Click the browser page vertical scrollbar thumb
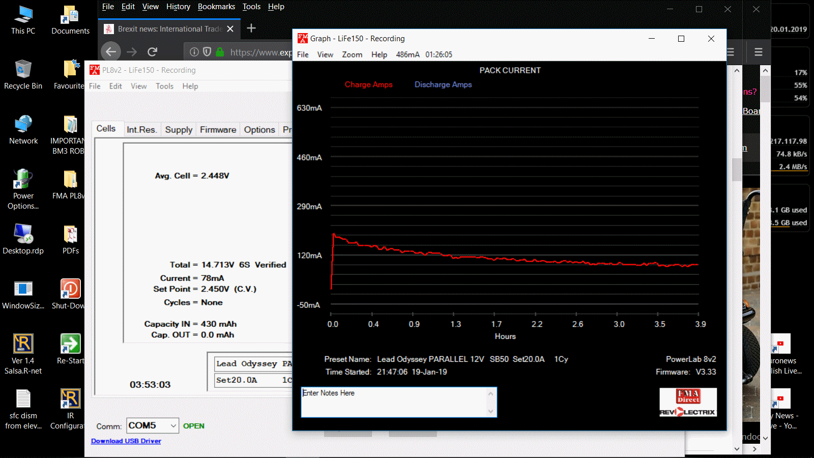The width and height of the screenshot is (814, 458). coord(737,169)
